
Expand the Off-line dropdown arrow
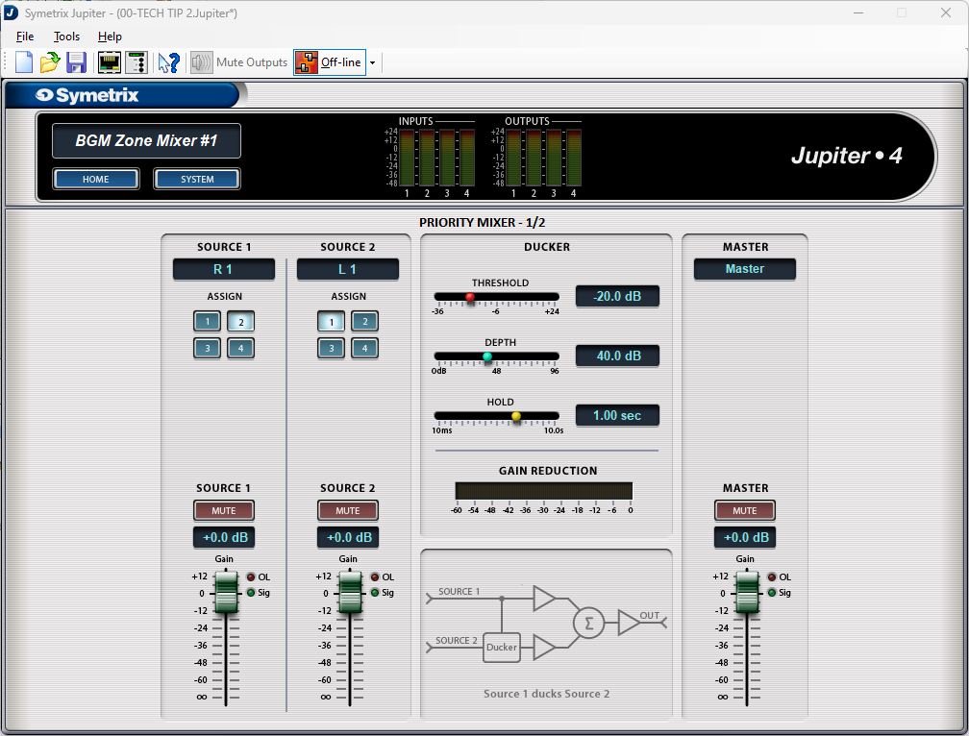(x=373, y=63)
